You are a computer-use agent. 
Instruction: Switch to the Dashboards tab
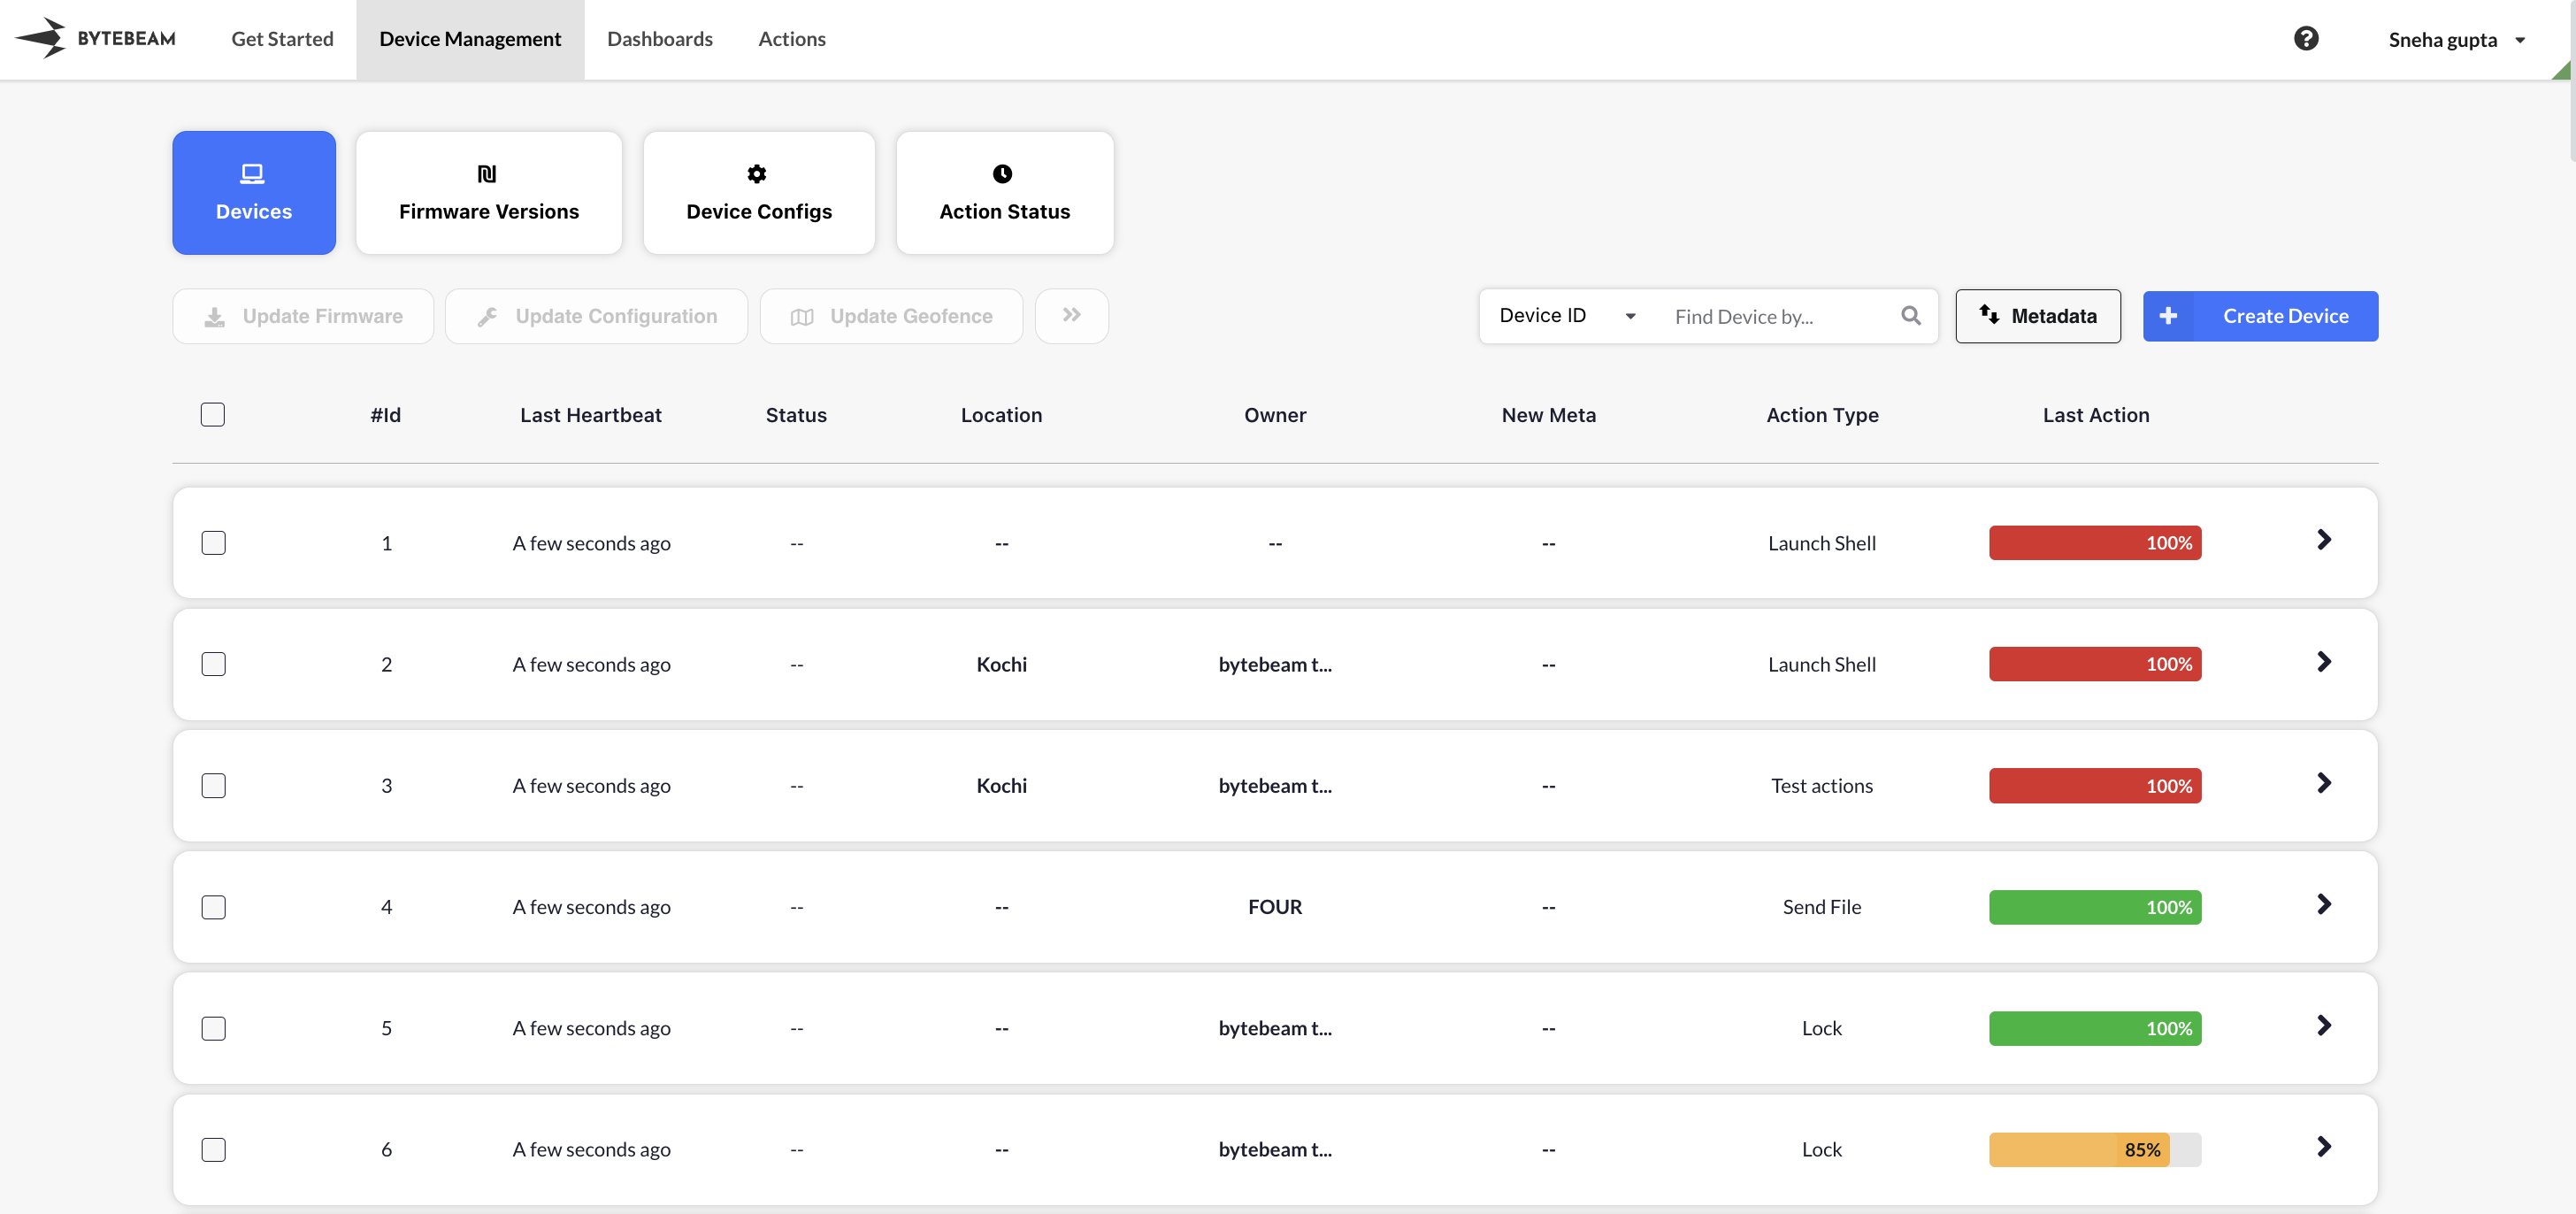pos(659,39)
